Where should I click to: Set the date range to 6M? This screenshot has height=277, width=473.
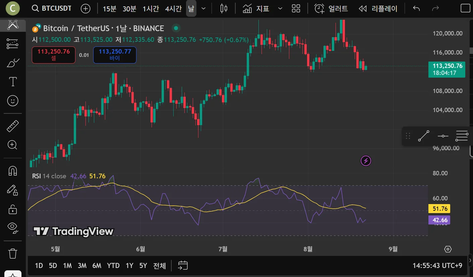(97, 266)
